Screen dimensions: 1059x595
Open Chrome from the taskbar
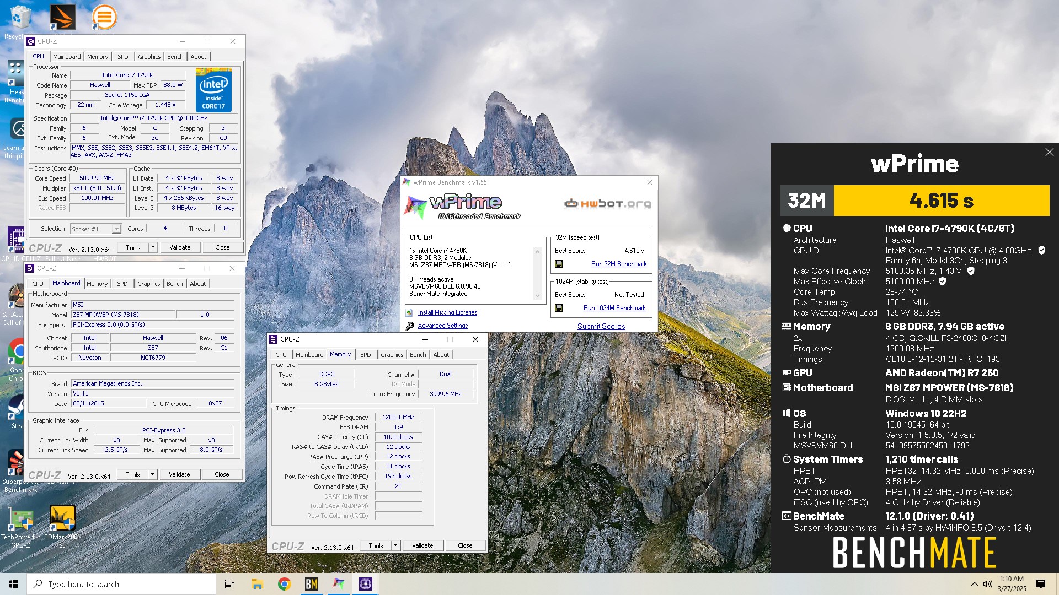(284, 584)
